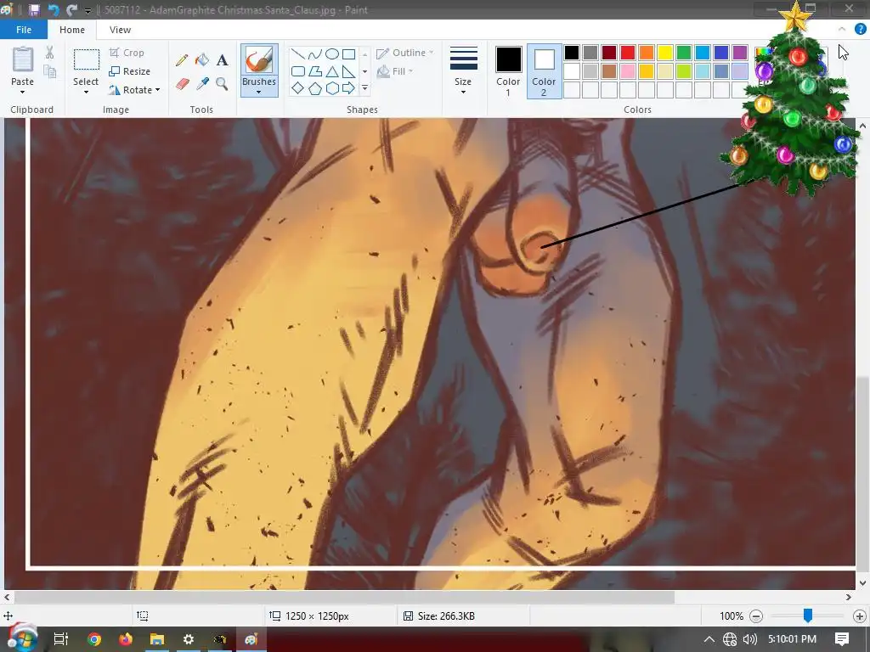Switch to the Home tab
This screenshot has width=870, height=652.
[x=72, y=30]
